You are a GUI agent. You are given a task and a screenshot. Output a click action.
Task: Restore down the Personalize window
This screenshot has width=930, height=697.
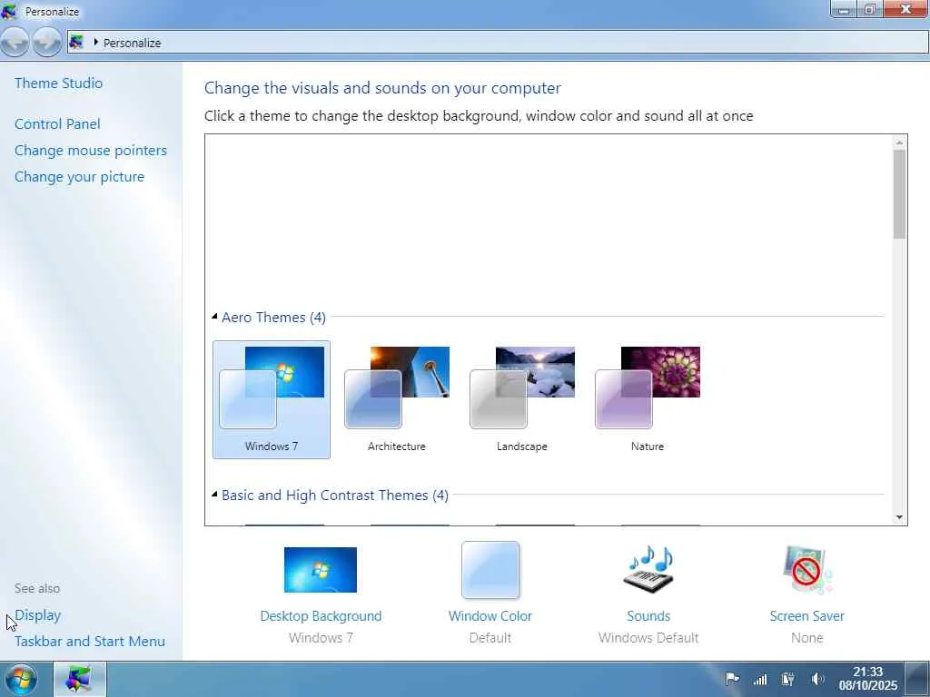coord(870,9)
